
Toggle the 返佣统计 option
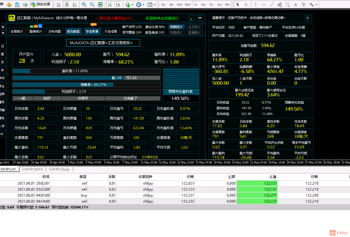[x=195, y=33]
